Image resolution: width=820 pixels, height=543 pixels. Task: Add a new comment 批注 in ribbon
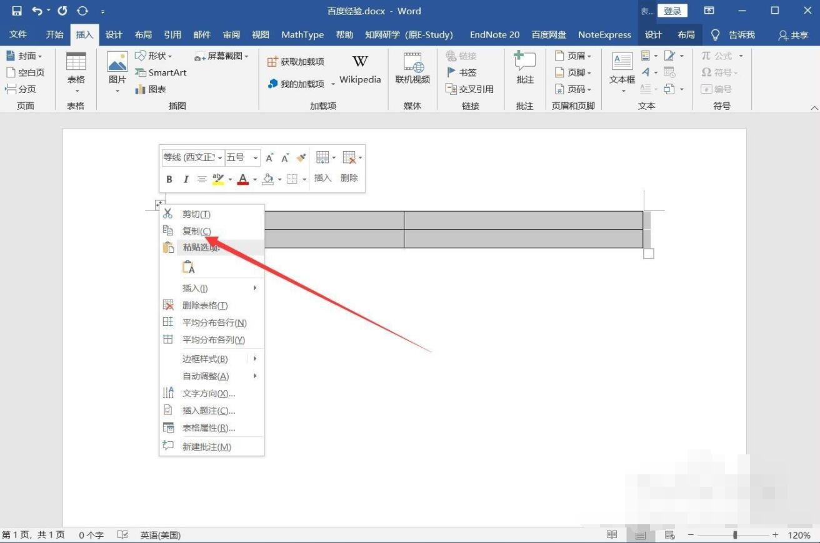525,69
